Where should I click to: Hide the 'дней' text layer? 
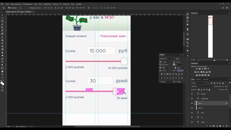192,113
